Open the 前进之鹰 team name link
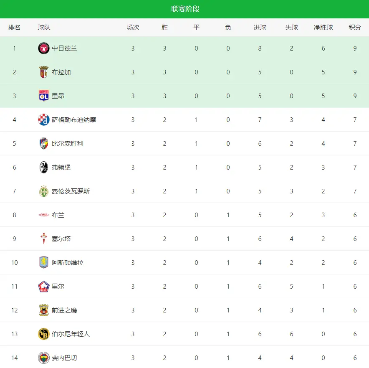Viewport: 369px width, 368px height. [64, 310]
